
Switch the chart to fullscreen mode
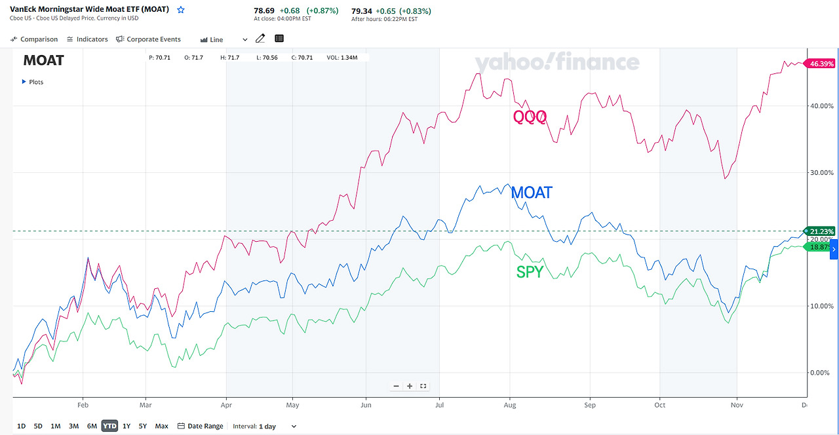coord(422,386)
